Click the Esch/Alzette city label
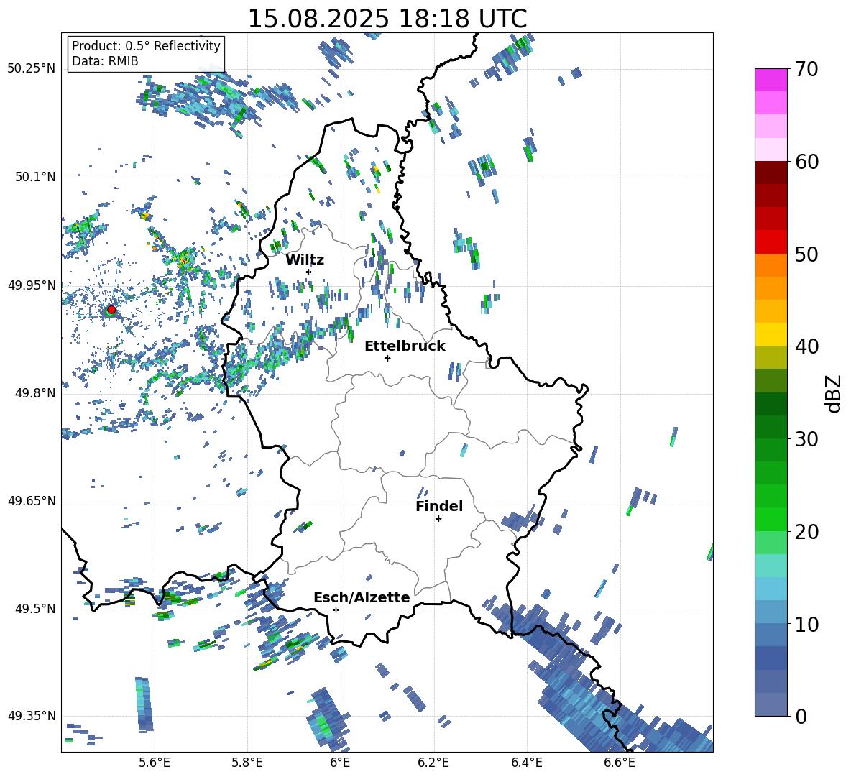The image size is (851, 777). (x=362, y=597)
